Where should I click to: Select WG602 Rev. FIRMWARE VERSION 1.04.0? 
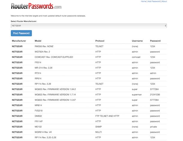[x=55, y=89]
